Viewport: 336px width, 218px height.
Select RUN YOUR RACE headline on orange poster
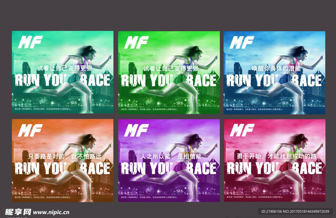click(62, 168)
